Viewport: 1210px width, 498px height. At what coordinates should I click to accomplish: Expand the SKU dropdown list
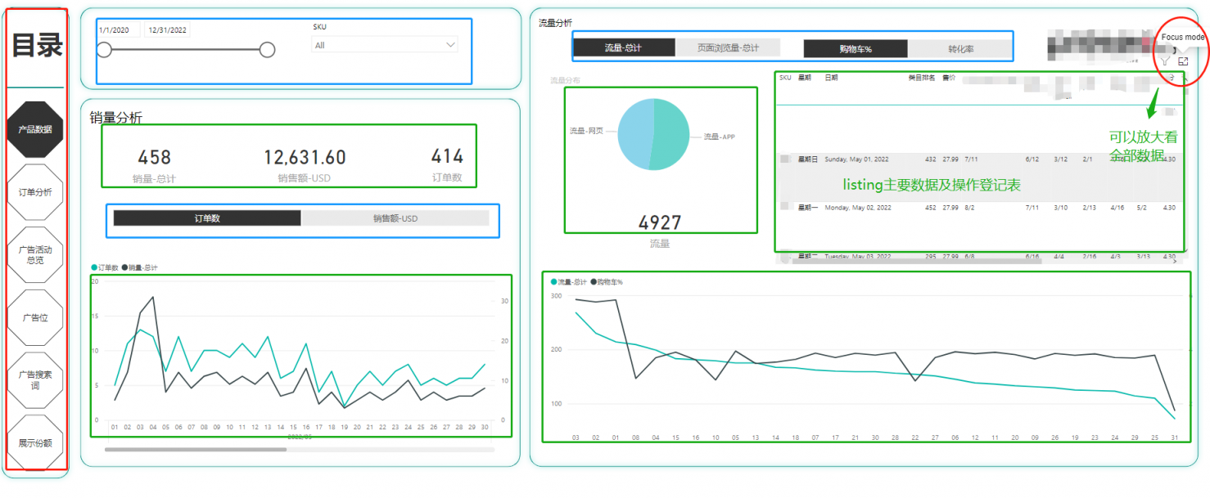(x=383, y=46)
